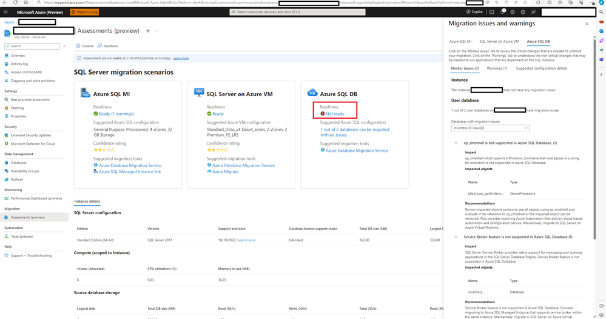The width and height of the screenshot is (606, 319).
Task: Click the browser address bar URL
Action: point(255,2)
